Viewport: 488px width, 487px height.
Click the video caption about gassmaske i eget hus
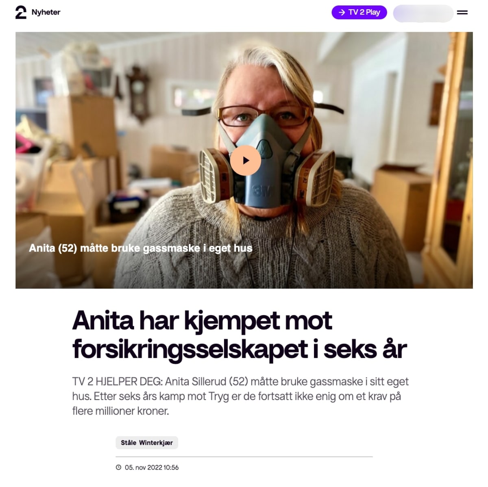click(x=140, y=248)
